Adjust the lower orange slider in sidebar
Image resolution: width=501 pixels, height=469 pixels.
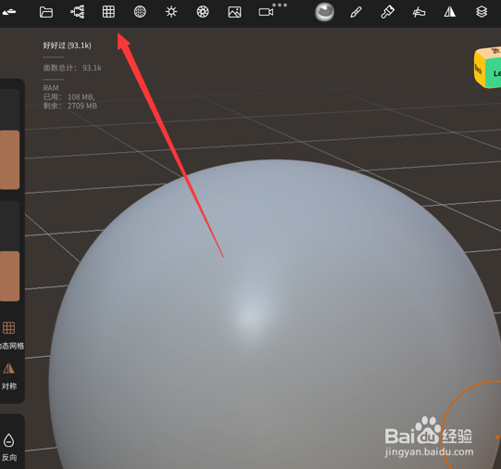tap(9, 251)
